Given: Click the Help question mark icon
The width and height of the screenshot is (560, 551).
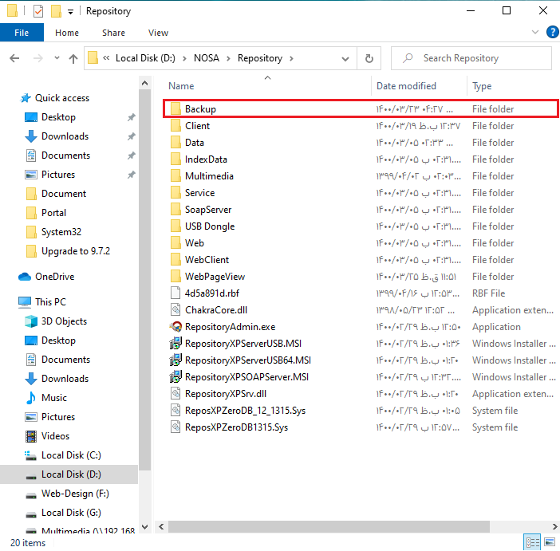Looking at the screenshot, I should [550, 33].
